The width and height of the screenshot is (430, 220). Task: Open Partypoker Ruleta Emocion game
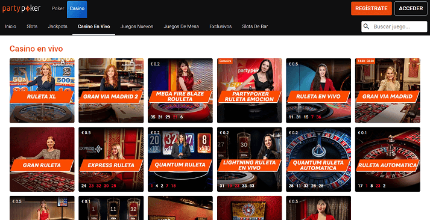(x=249, y=90)
